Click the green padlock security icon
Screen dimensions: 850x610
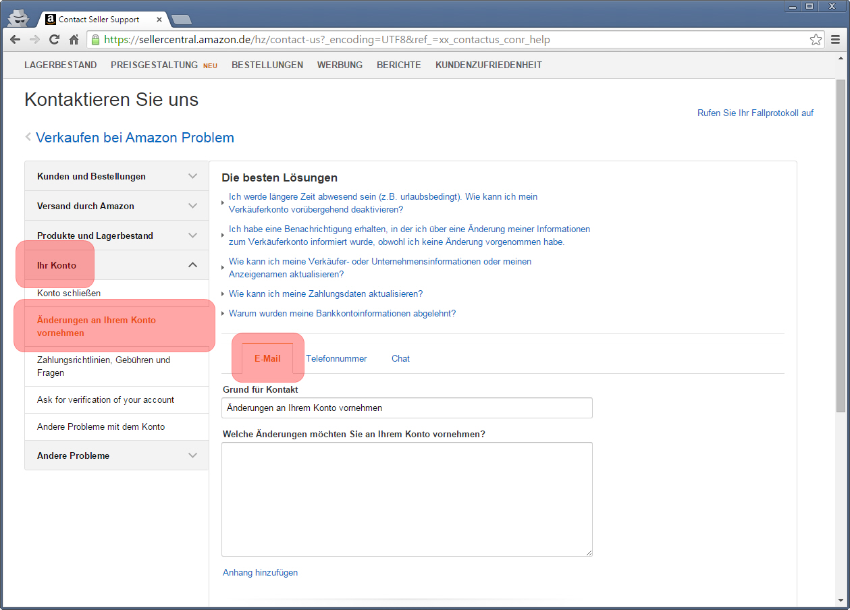pos(96,40)
